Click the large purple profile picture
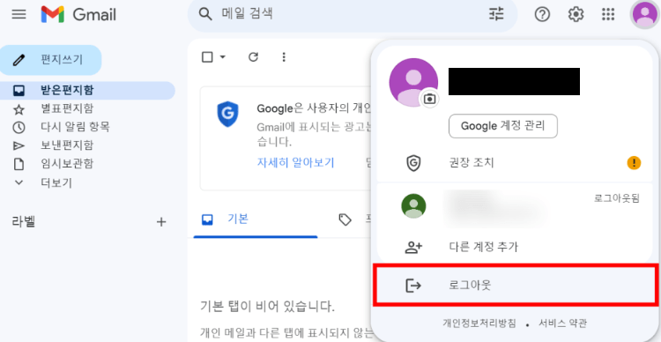The height and width of the screenshot is (342, 661). [413, 83]
